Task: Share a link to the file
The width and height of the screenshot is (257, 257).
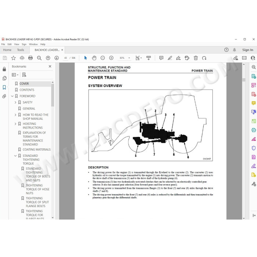Action: click(236, 58)
